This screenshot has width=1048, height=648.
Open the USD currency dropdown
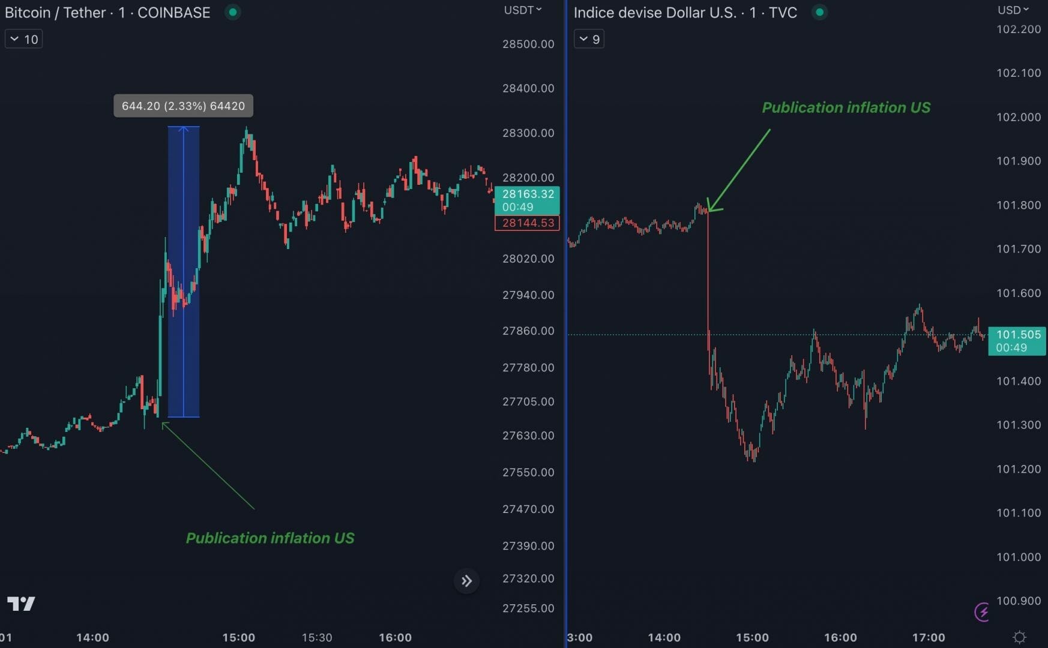[1013, 10]
